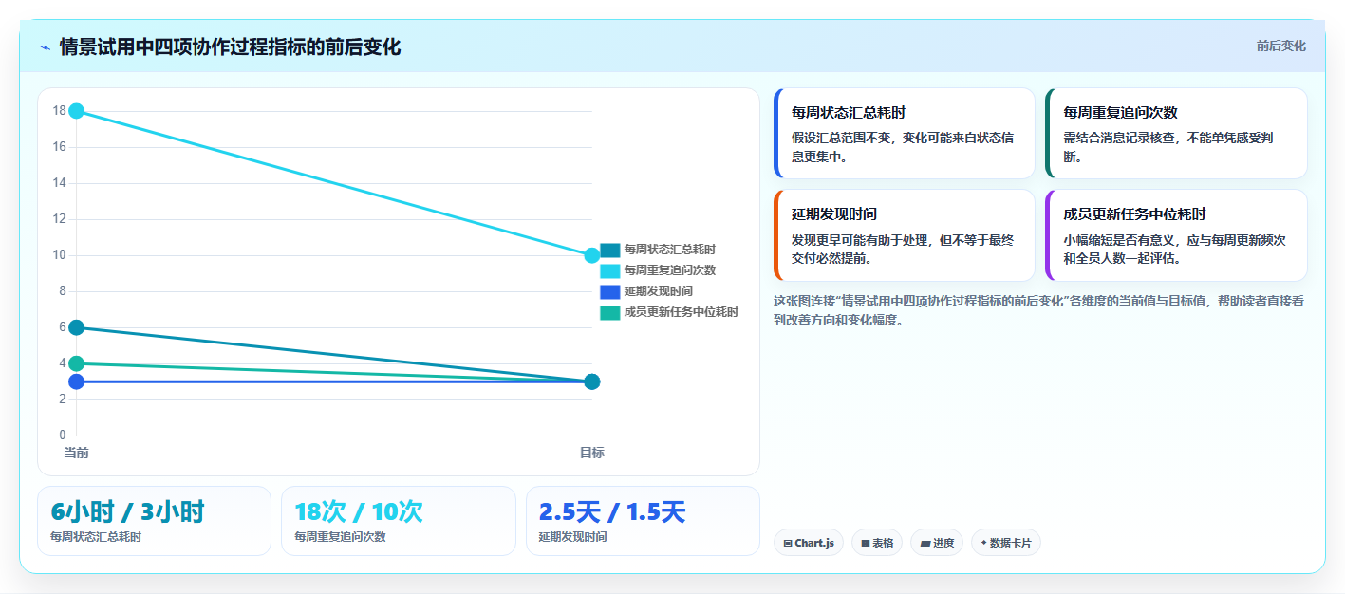Click the teal-blue data point at value 6
Viewport: 1345px width, 594px height.
[x=77, y=327]
